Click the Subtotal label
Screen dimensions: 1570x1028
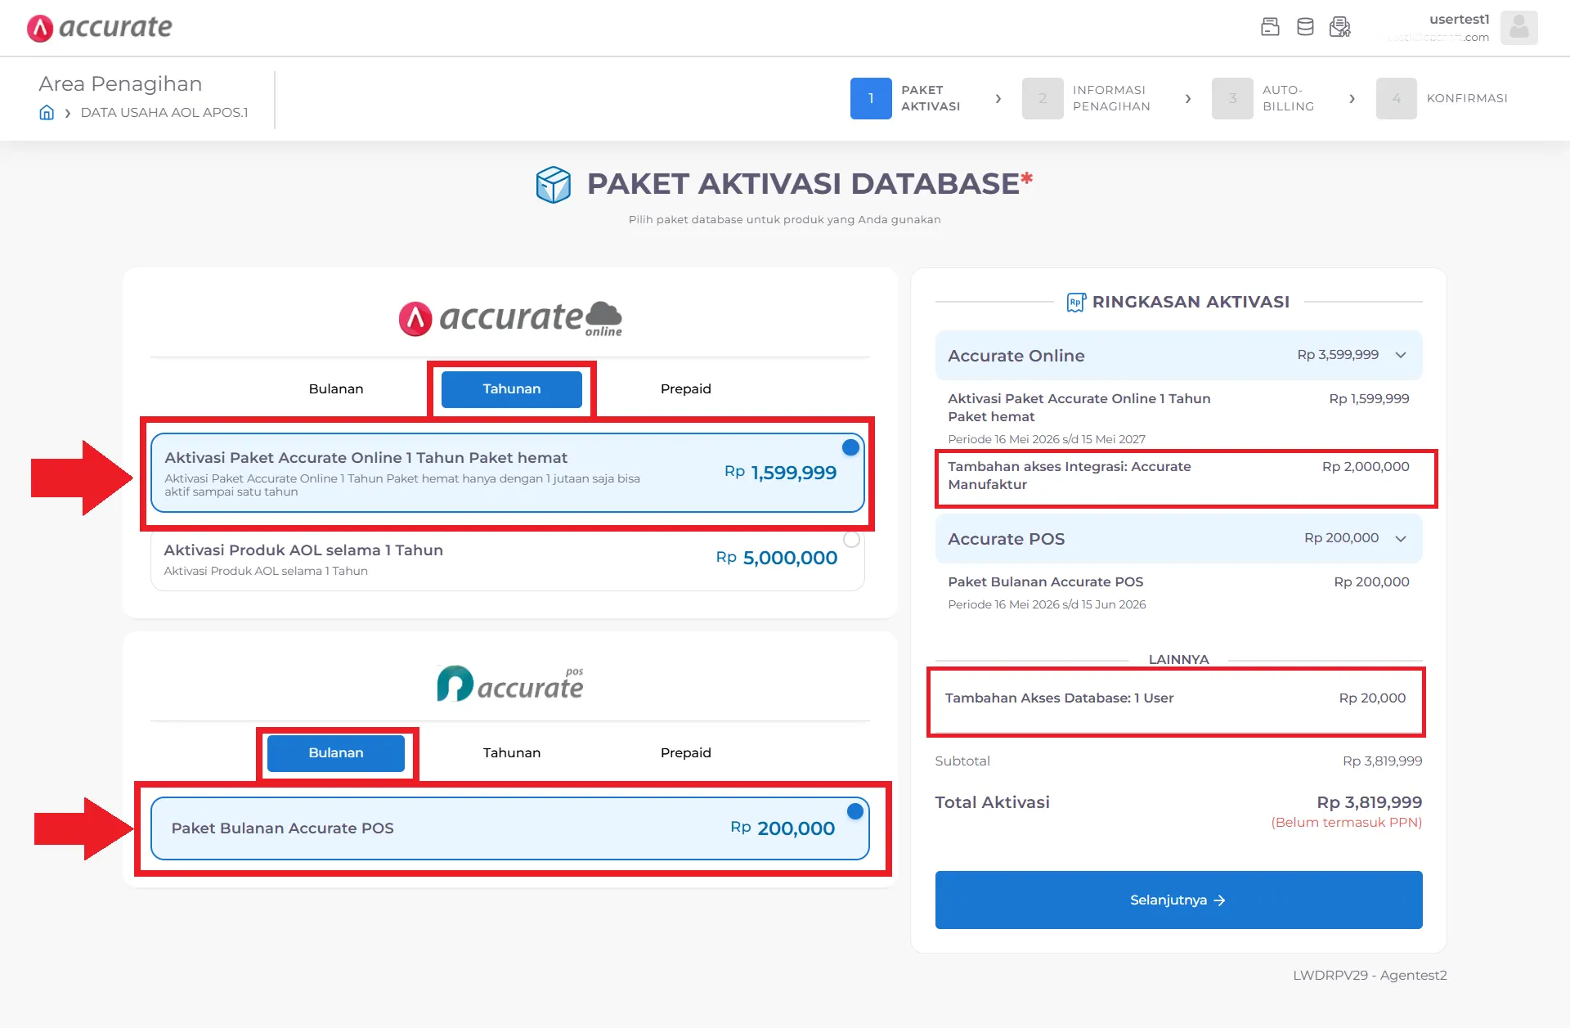coord(962,761)
